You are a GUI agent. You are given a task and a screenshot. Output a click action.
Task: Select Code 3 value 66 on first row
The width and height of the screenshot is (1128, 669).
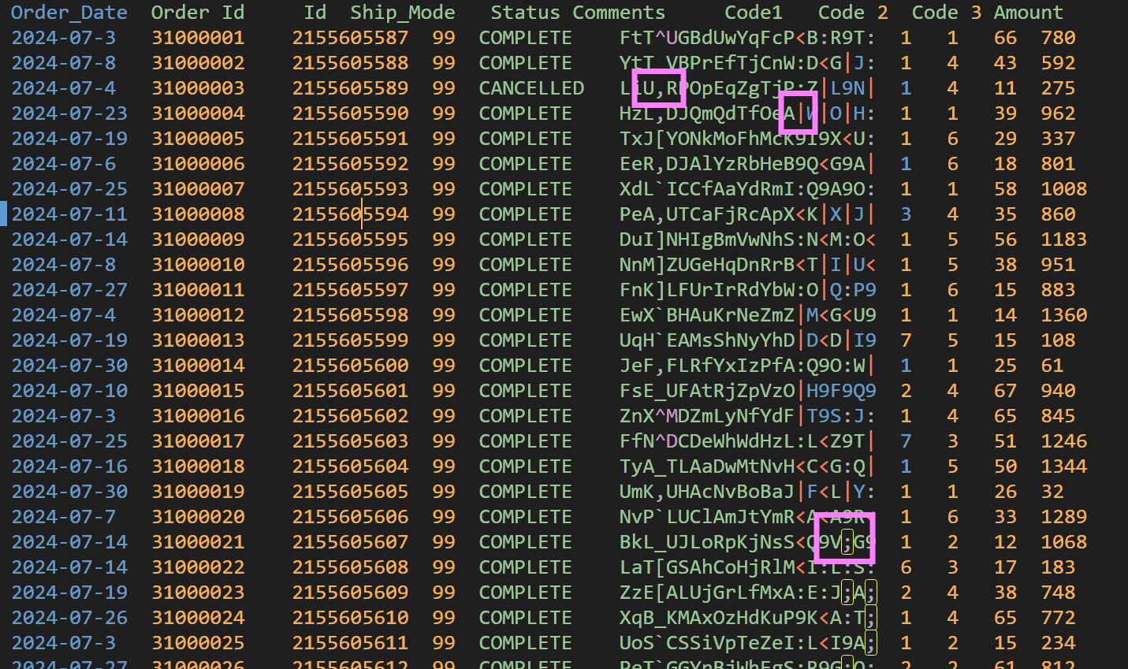point(1004,37)
